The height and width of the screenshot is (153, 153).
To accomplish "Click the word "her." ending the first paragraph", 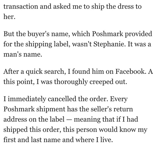I will coord(9,17).
